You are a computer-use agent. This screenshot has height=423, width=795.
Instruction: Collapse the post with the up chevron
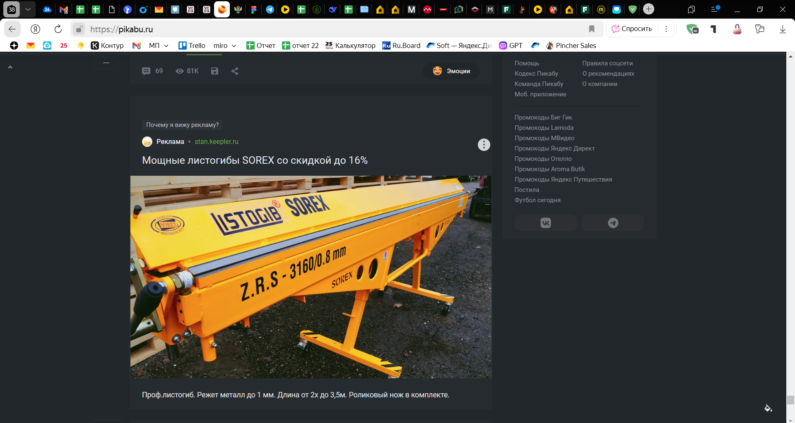click(x=10, y=66)
